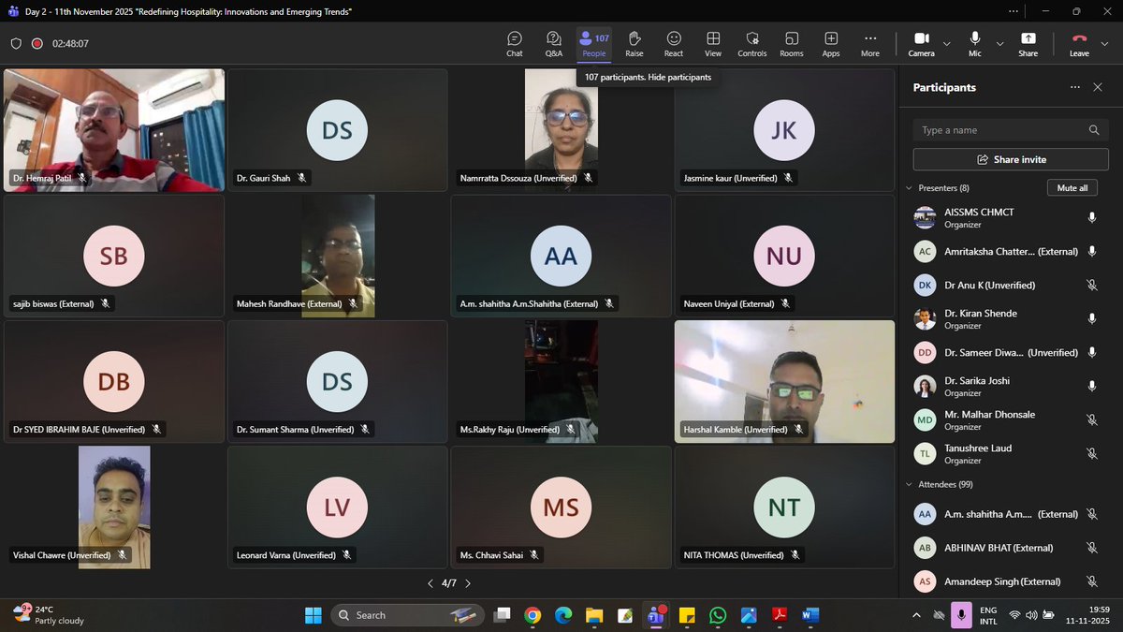1123x632 pixels.
Task: Show hidden system tray icons
Action: [916, 615]
